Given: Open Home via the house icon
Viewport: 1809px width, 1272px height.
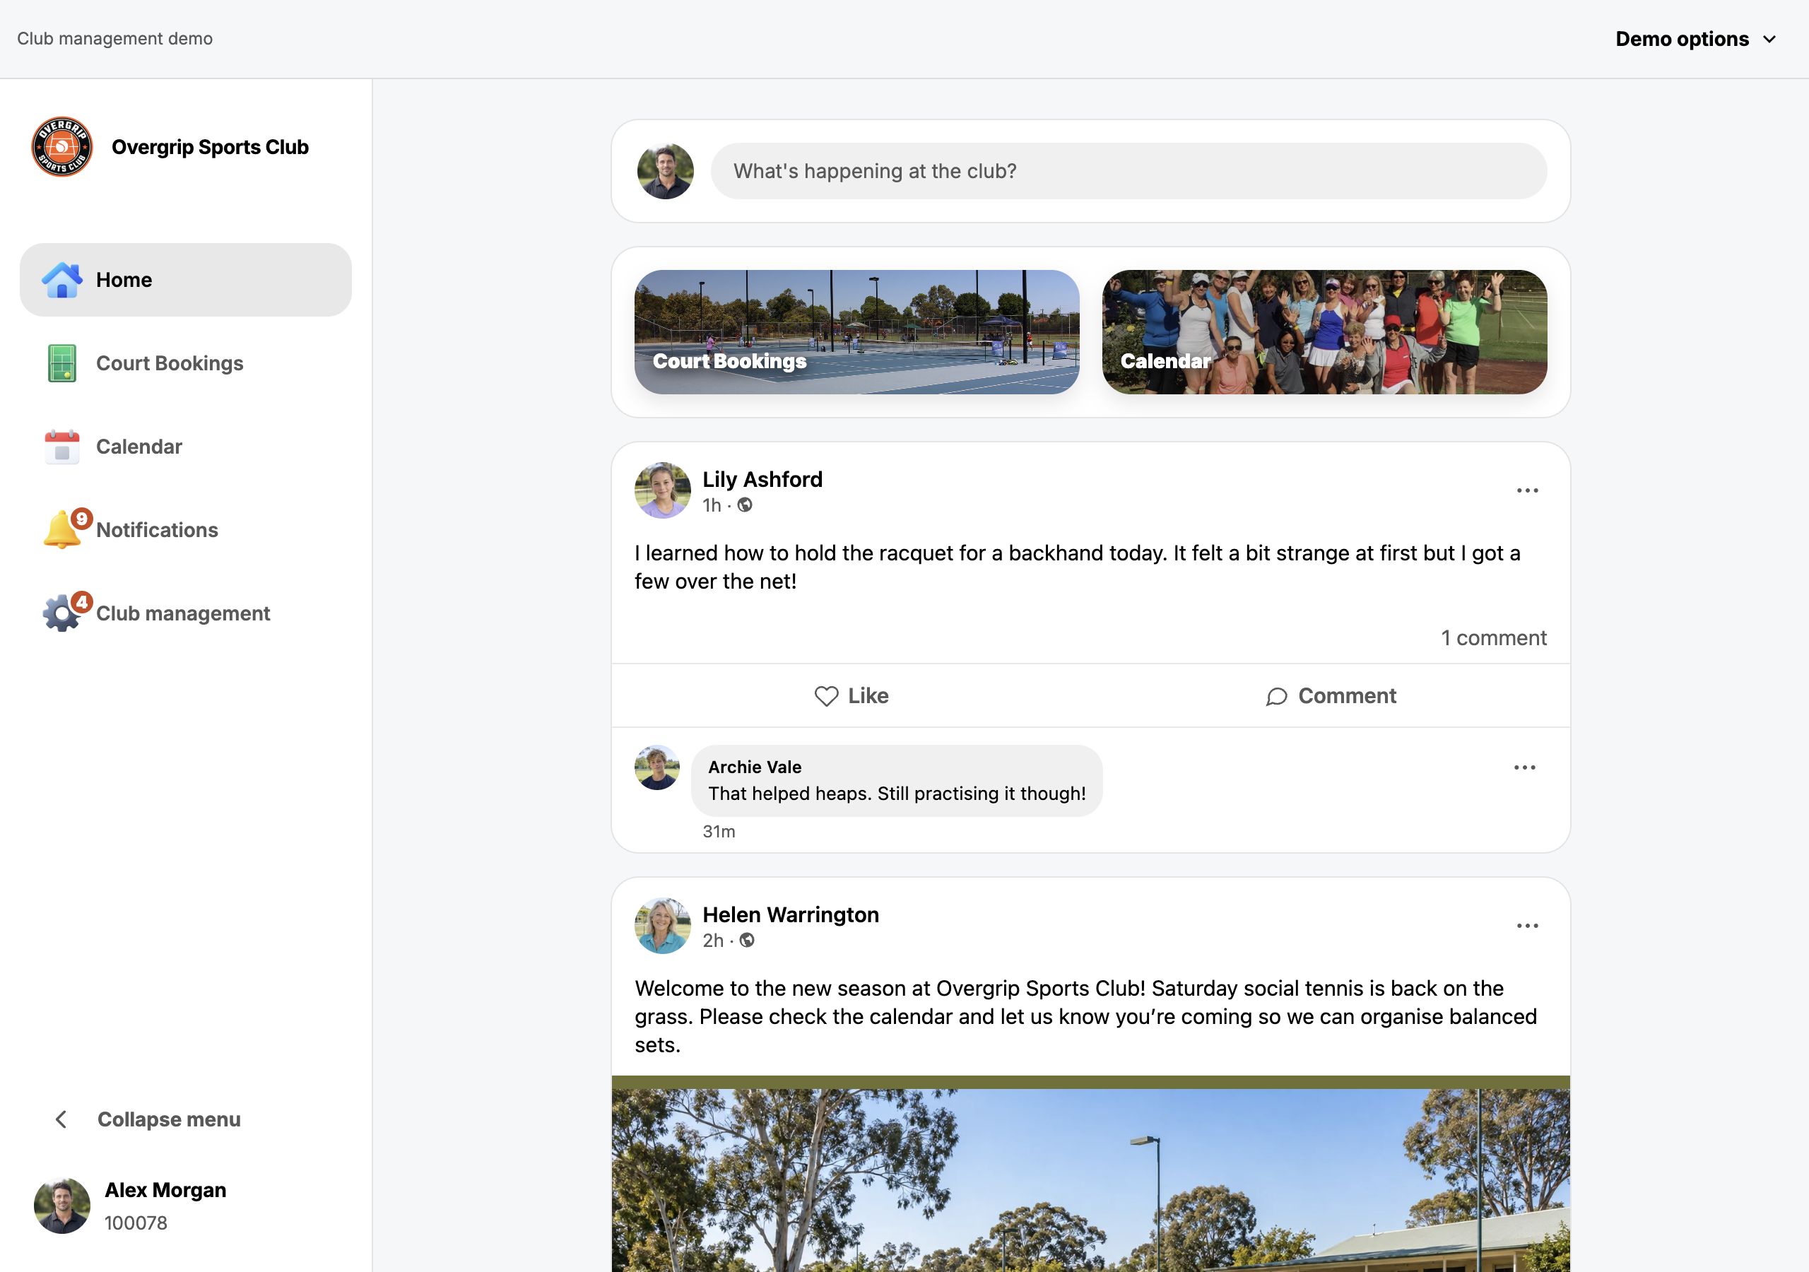Looking at the screenshot, I should click(x=61, y=280).
